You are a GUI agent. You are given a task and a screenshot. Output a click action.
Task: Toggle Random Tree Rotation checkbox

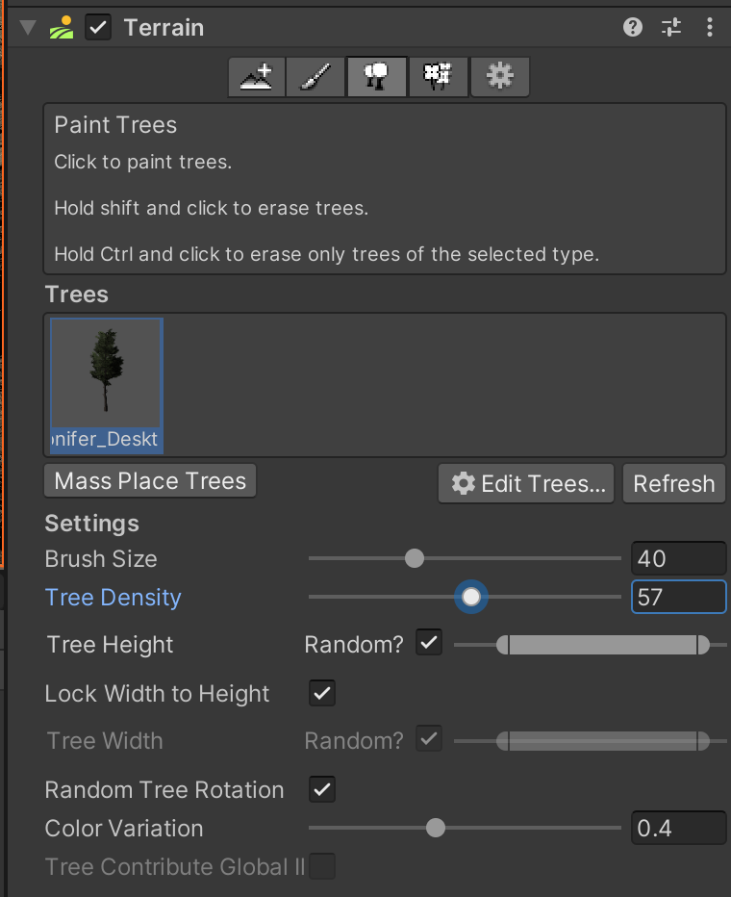pos(322,790)
